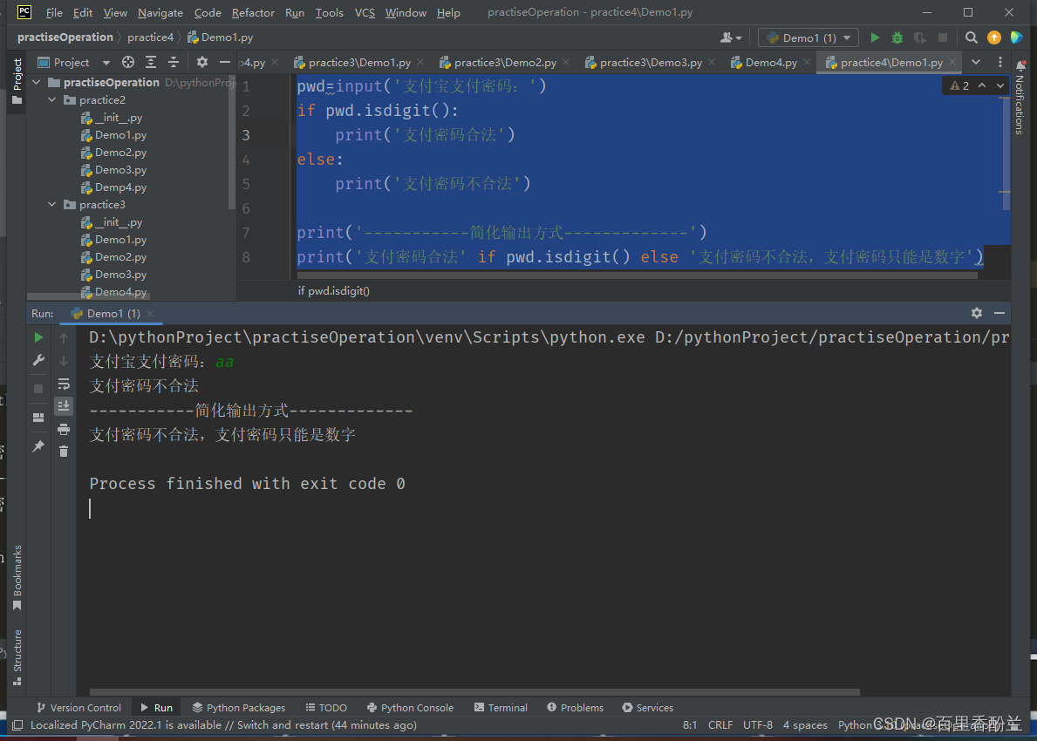The height and width of the screenshot is (741, 1037).
Task: Go to the previous highlighted error arrow
Action: point(982,86)
